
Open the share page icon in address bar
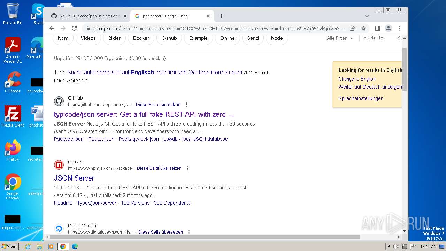(352, 28)
